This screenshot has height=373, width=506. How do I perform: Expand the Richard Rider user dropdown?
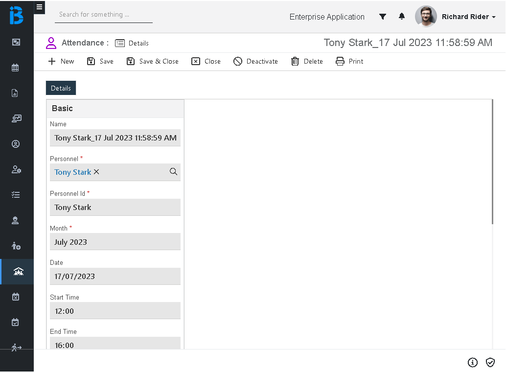point(469,17)
